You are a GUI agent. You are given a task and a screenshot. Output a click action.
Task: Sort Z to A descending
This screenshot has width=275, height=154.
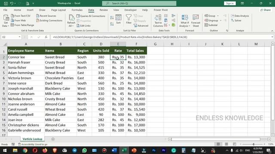coord(112,24)
